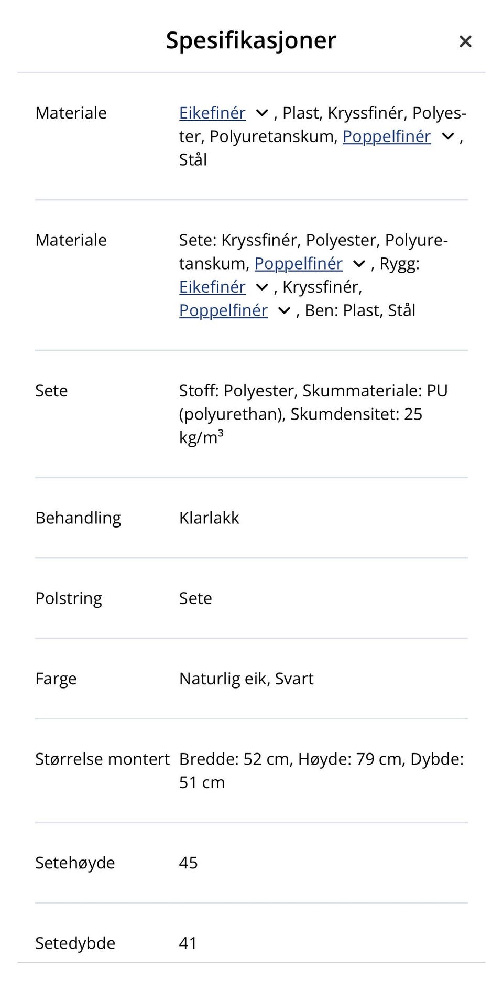The image size is (503, 1000).
Task: Select the Setedybde value 41
Action: 188,943
